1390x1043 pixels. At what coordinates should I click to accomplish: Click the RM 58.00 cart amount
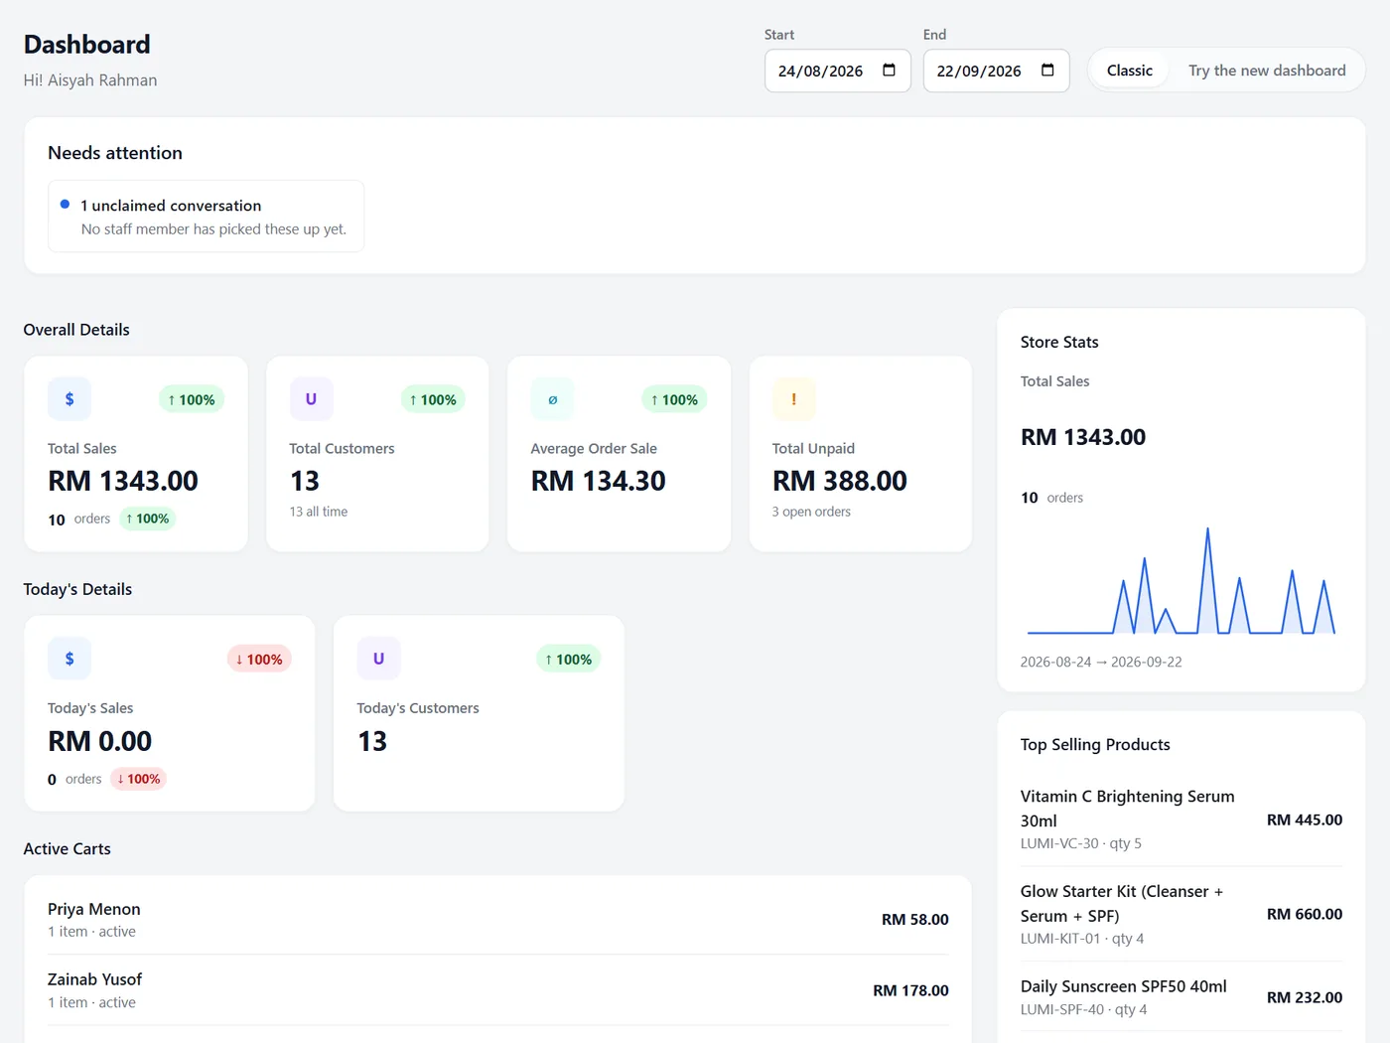915,920
